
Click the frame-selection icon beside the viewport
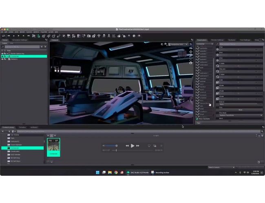[191, 59]
